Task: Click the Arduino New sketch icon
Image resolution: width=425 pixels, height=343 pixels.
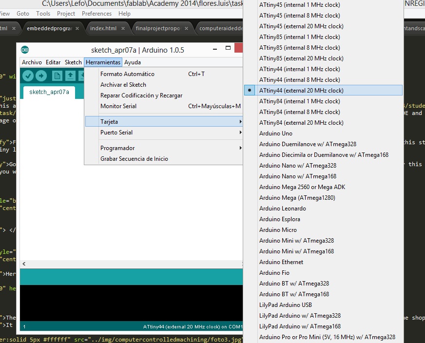Action: (57, 76)
